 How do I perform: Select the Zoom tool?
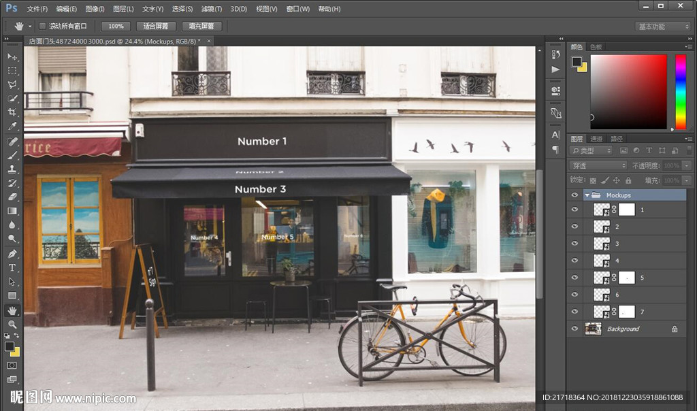coord(12,325)
